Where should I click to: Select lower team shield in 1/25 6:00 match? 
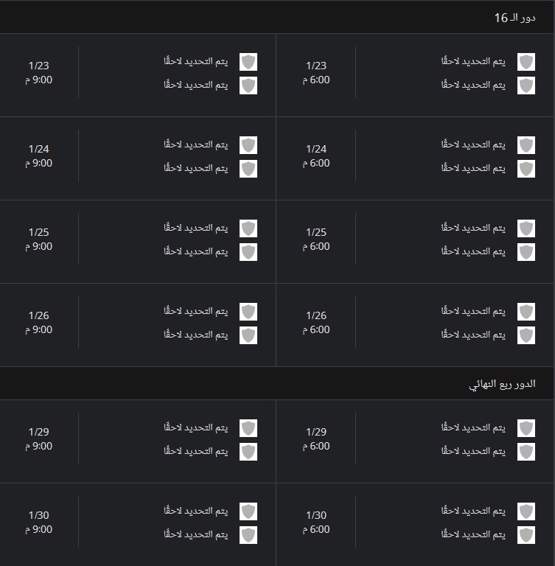click(x=526, y=252)
